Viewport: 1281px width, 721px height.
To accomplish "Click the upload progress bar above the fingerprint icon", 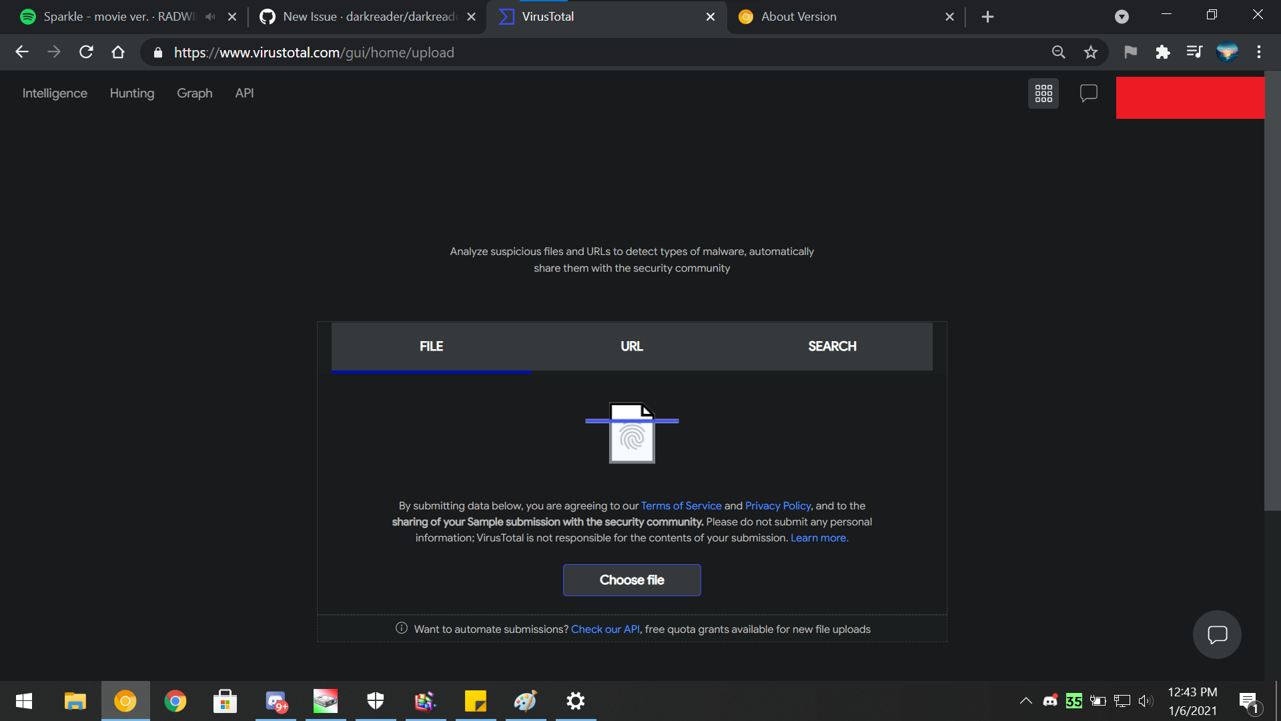I will pos(632,421).
